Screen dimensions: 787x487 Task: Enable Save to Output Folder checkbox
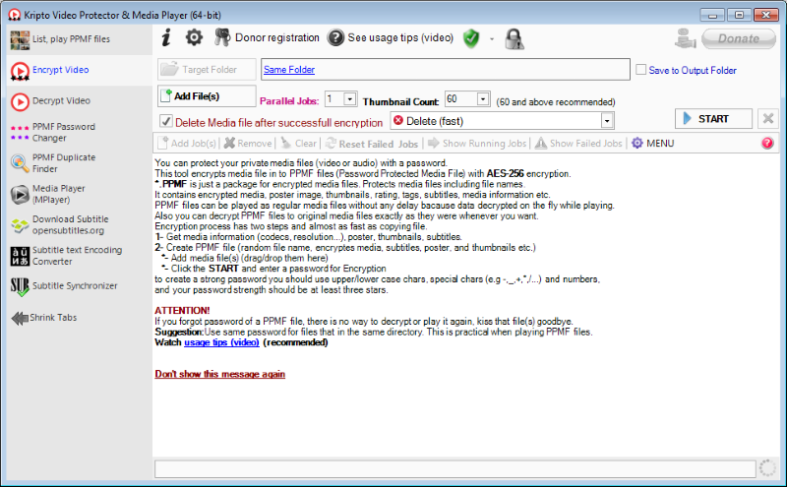(x=641, y=70)
